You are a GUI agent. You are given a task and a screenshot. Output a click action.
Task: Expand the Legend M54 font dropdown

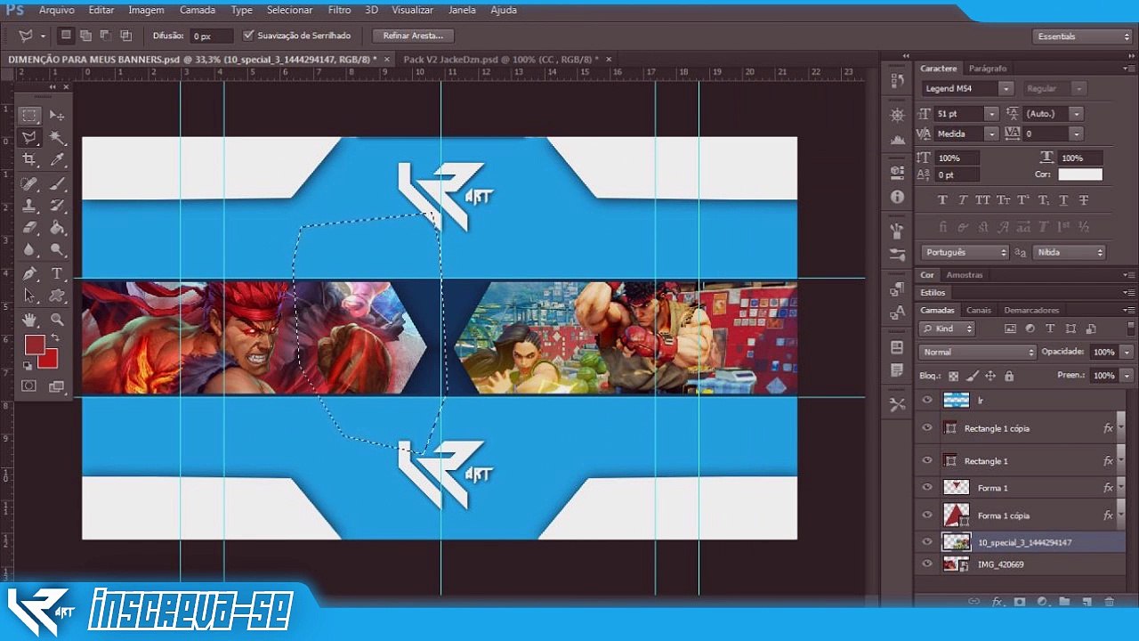coord(967,89)
